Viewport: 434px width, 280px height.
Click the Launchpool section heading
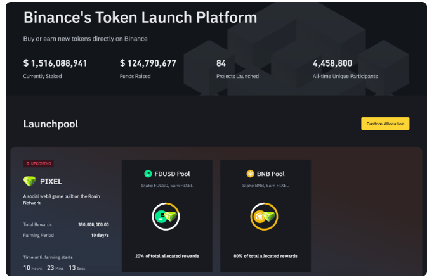pos(51,124)
